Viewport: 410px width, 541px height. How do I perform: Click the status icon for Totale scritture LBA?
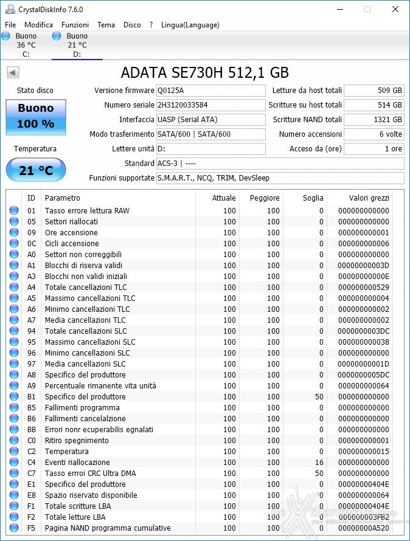point(14,506)
